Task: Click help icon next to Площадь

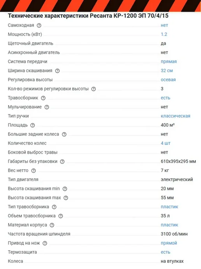Action: [x=32, y=125]
